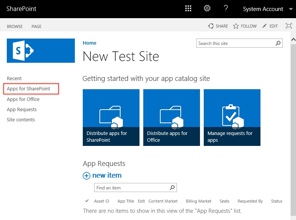Screen dimensions: 296x220
Task: Click the help question mark icon
Action: pyautogui.click(x=226, y=8)
